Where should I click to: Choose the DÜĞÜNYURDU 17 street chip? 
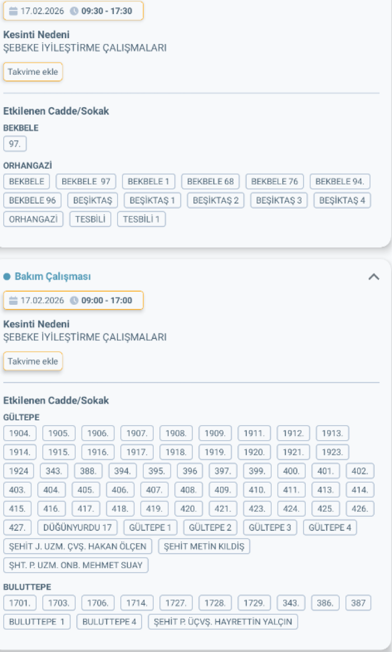78,528
